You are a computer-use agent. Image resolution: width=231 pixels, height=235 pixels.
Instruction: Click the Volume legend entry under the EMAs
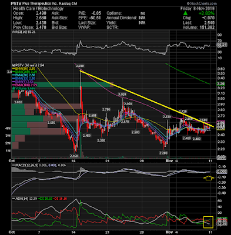pyautogui.click(x=24, y=89)
